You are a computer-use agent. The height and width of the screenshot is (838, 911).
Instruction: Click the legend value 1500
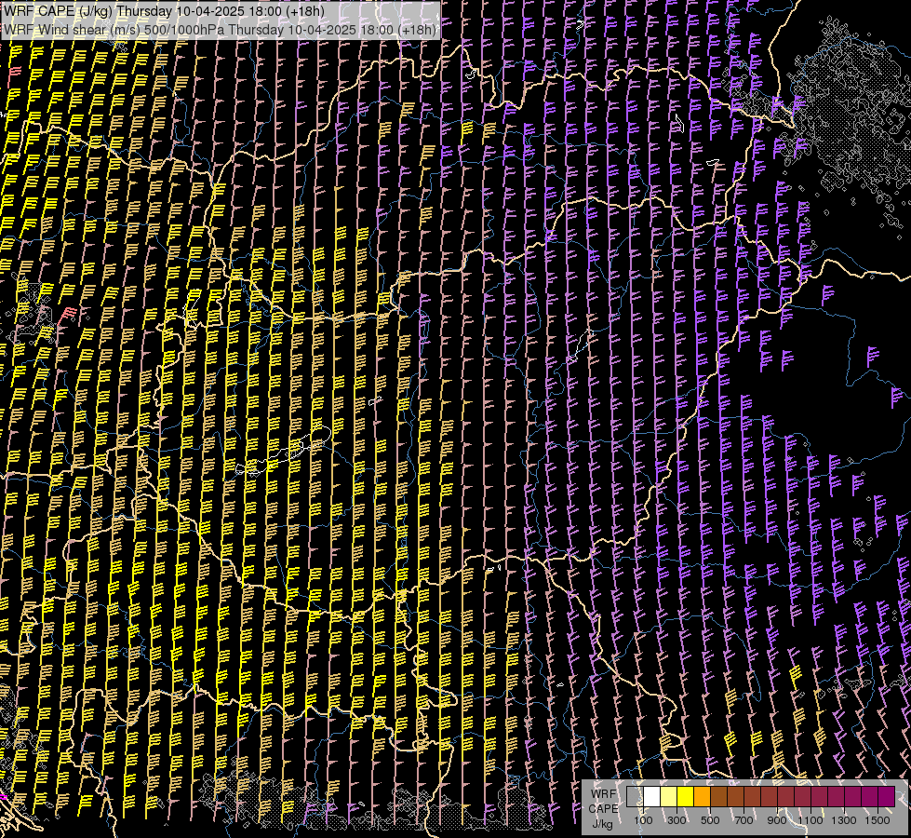tap(878, 820)
